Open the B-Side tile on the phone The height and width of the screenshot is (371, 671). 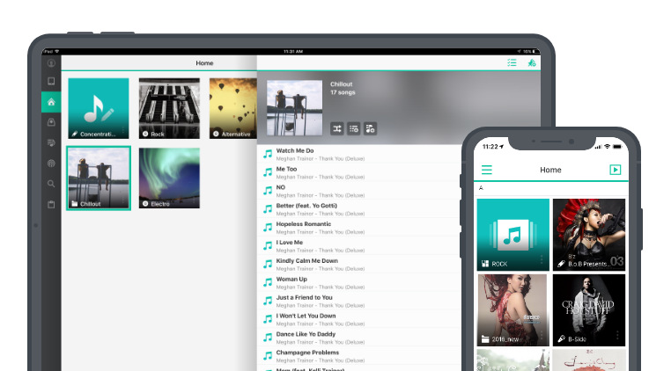[589, 309]
